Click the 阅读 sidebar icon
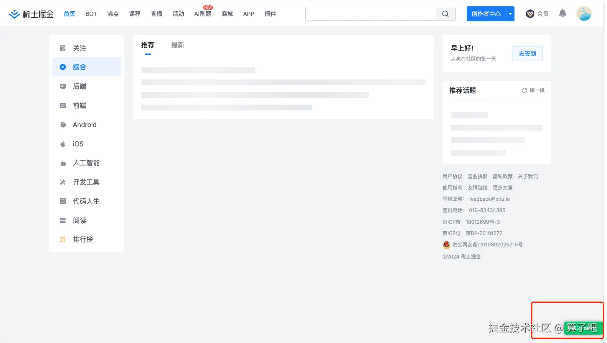The image size is (607, 343). pyautogui.click(x=63, y=220)
